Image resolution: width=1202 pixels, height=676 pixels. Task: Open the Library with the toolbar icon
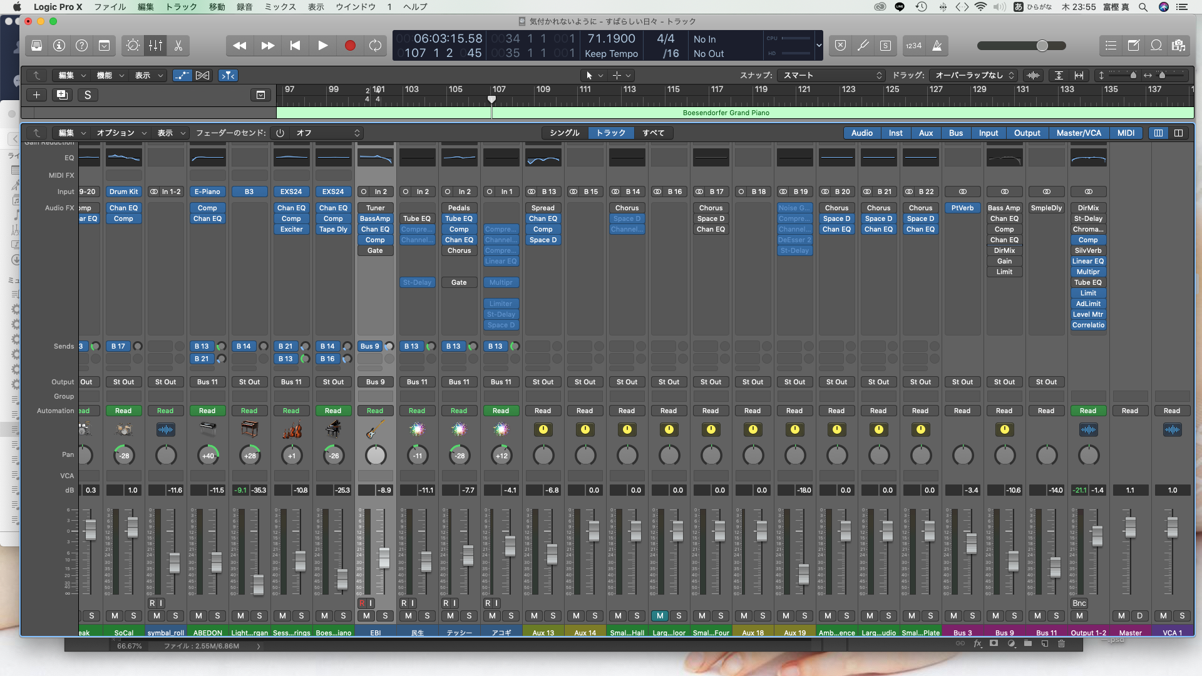tap(36, 46)
